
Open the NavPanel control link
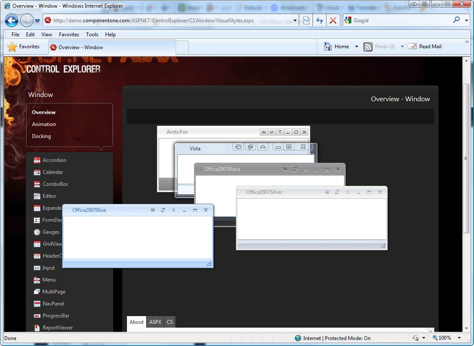pyautogui.click(x=53, y=304)
